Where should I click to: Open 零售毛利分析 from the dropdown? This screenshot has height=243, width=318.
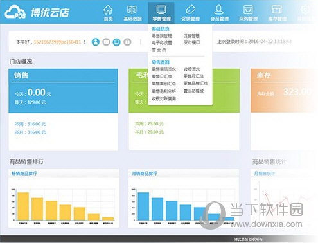164,91
